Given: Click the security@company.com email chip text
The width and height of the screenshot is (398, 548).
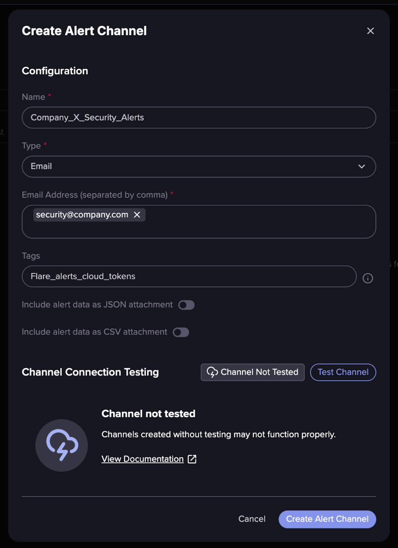Looking at the screenshot, I should 82,215.
